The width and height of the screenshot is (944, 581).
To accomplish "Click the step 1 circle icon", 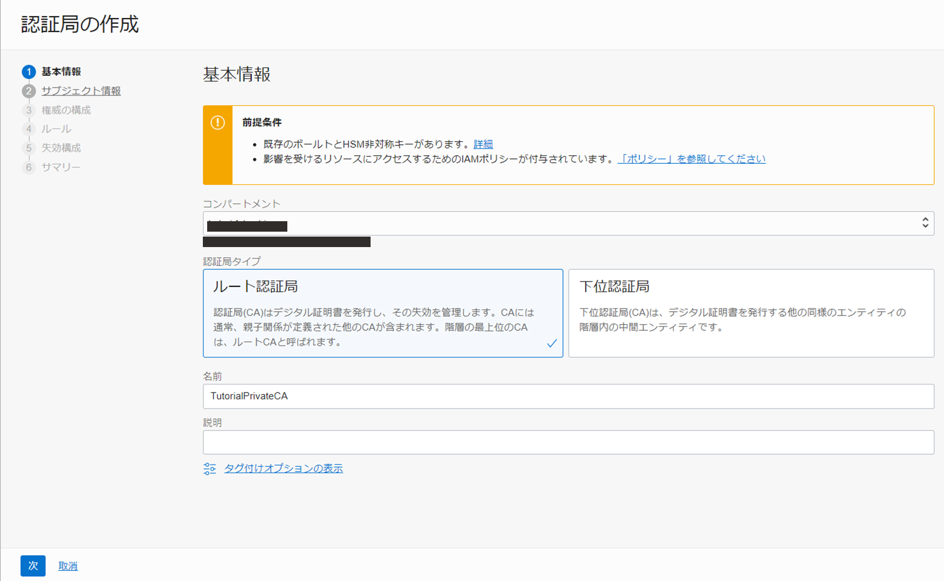I will point(28,72).
